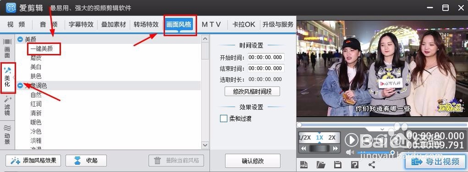Click the share icon

point(372,164)
